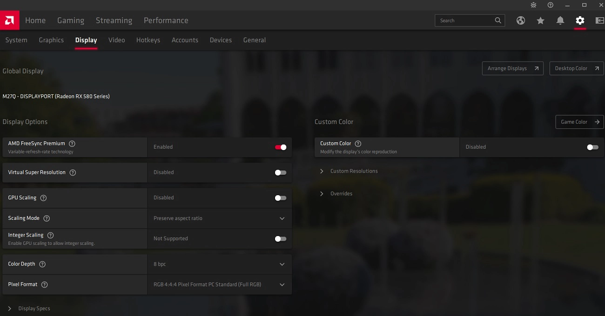Click 'Variable-refresh-rate technology' description text
This screenshot has height=316, width=605.
41,151
